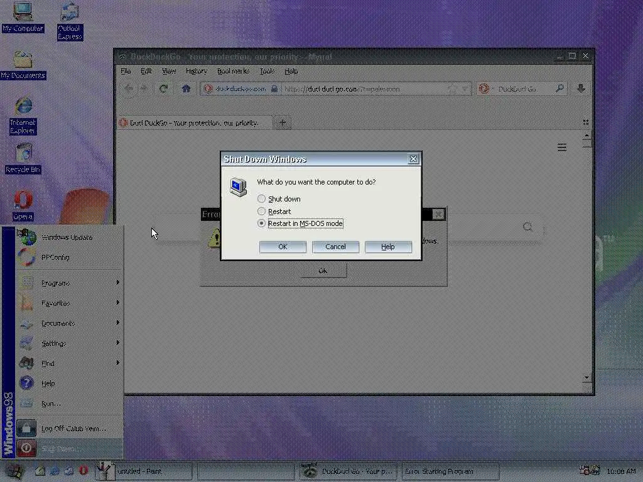Close the Shut Down Windows dialog
The width and height of the screenshot is (643, 482).
click(413, 159)
